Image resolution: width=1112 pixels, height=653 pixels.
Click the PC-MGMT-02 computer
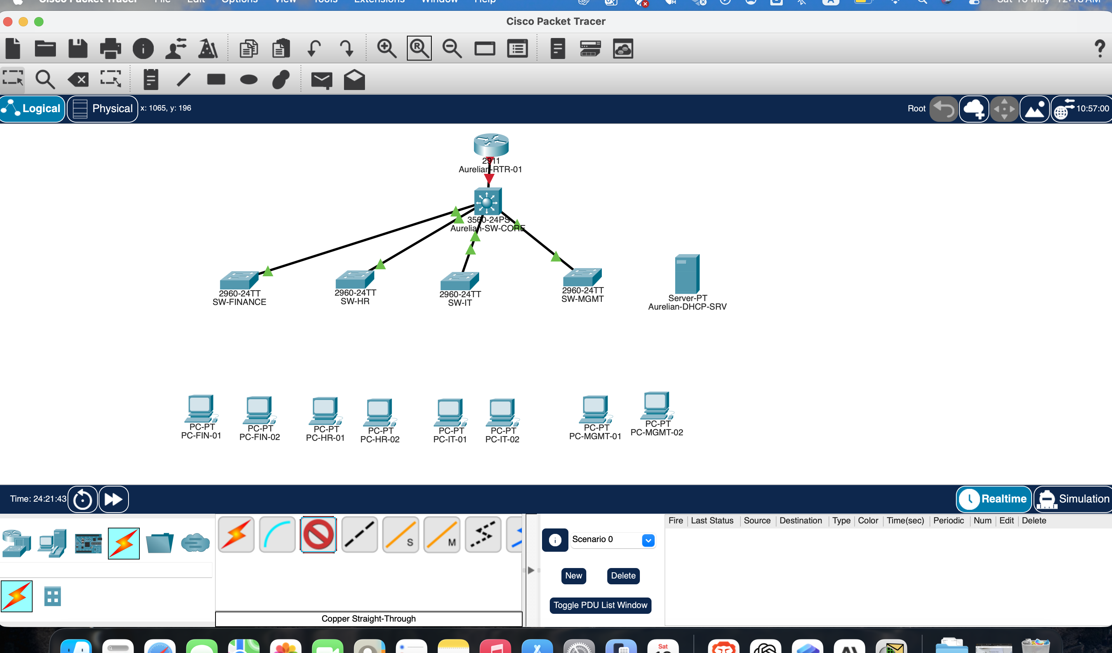click(657, 405)
